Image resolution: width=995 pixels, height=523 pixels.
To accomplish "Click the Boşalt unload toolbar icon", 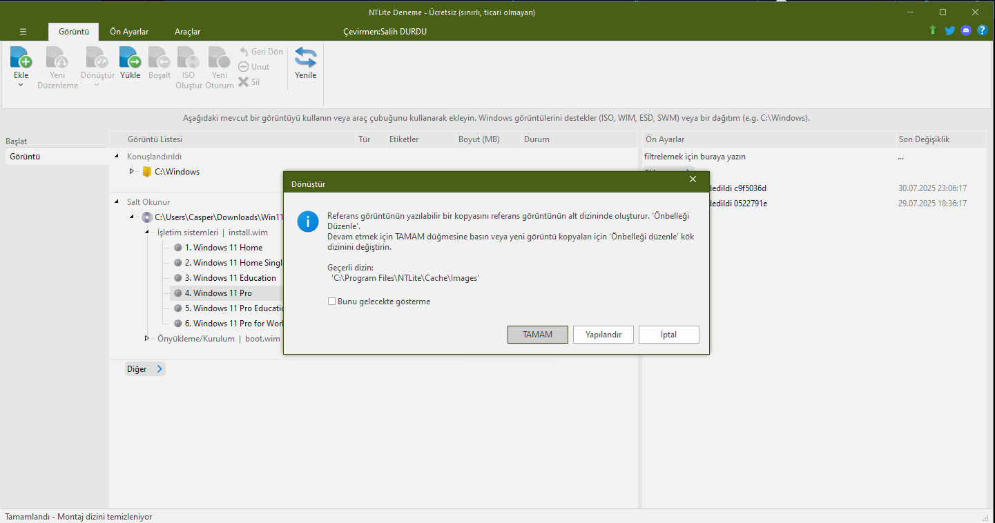I will [159, 57].
